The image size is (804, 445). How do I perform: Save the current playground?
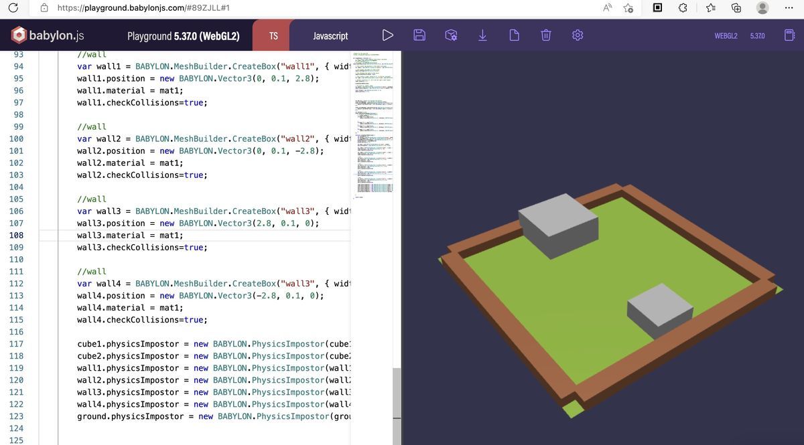pos(419,35)
